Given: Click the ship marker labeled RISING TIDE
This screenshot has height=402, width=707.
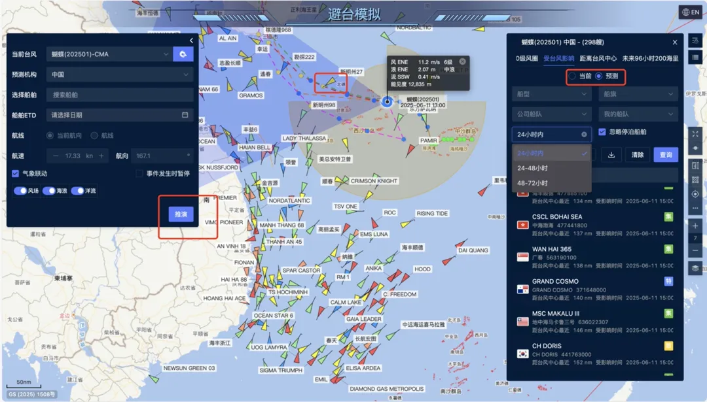Looking at the screenshot, I should click(407, 223).
